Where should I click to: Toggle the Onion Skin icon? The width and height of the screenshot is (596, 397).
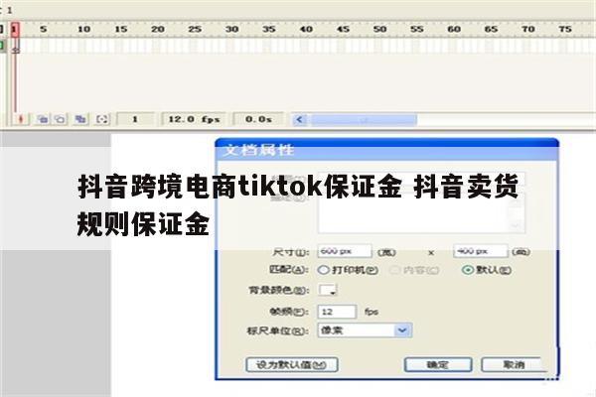click(x=42, y=119)
